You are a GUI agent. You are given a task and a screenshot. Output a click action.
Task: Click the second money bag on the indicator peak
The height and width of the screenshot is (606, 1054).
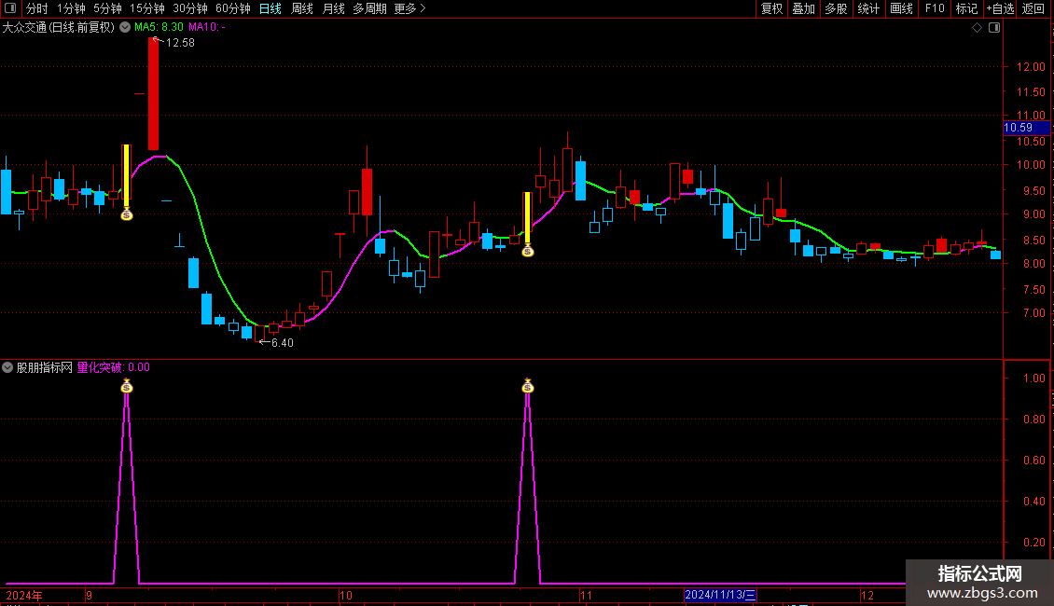(x=528, y=386)
